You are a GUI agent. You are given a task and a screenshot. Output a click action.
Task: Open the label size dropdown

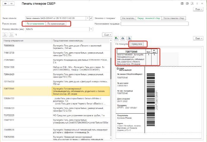91,29
